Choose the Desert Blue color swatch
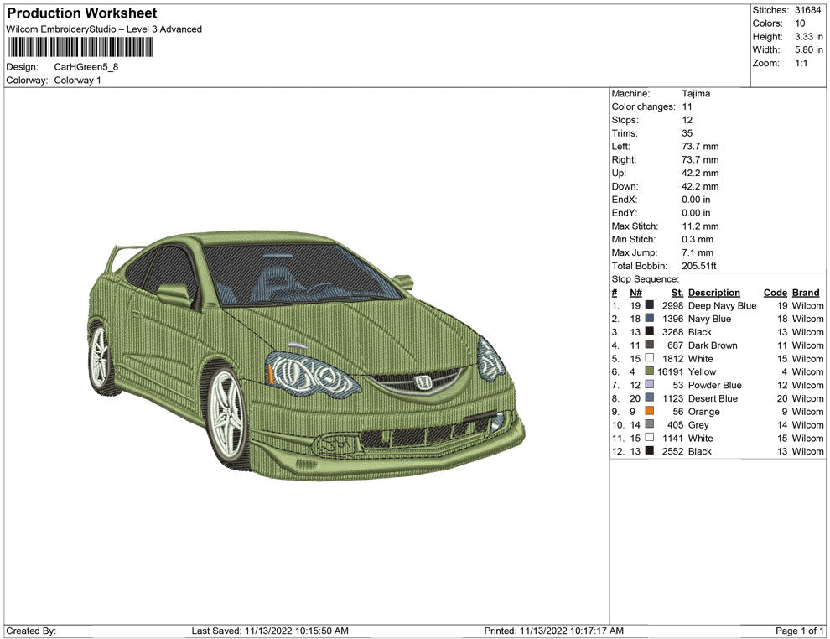The width and height of the screenshot is (830, 639). pyautogui.click(x=650, y=399)
